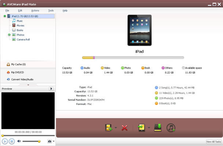Maximize the AVCWare iPad Mate window

point(214,4)
